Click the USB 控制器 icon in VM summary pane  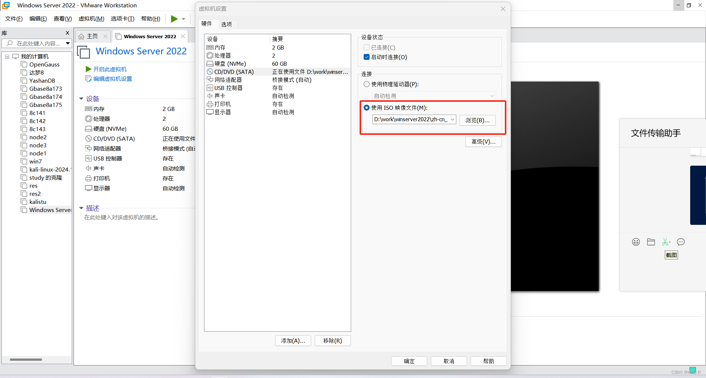88,158
